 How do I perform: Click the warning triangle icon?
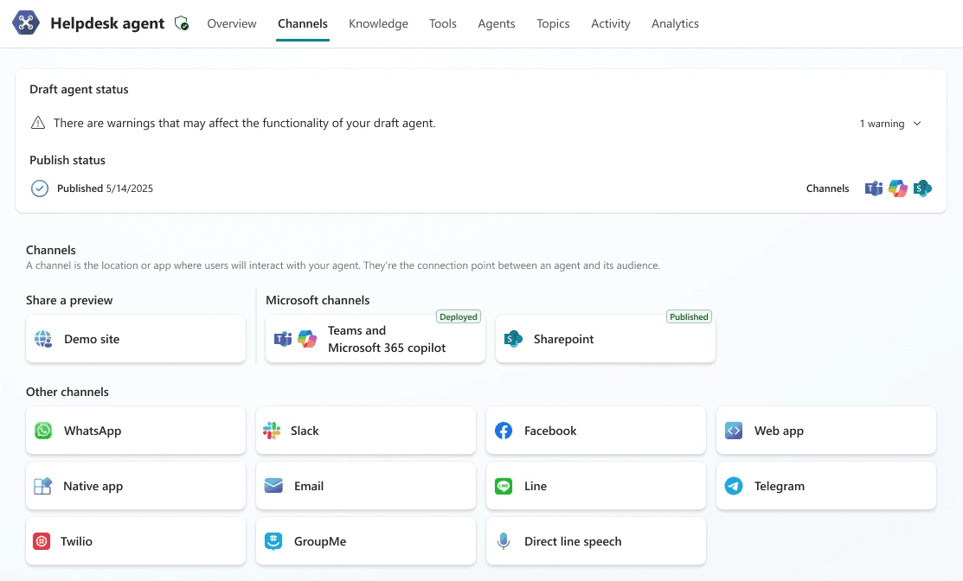(x=38, y=123)
